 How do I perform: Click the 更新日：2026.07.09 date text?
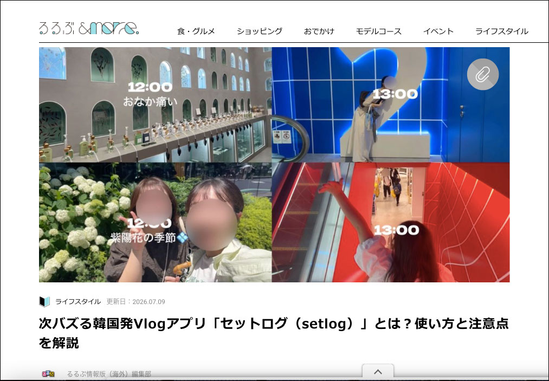[136, 301]
